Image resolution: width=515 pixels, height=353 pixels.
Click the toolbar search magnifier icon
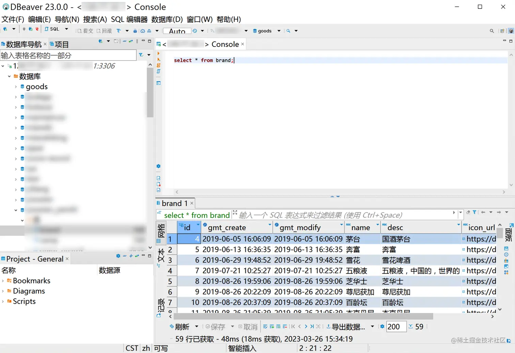[x=288, y=31]
